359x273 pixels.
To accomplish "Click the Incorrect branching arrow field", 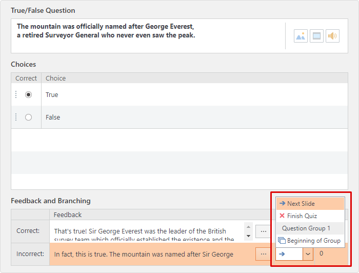I will coord(289,254).
